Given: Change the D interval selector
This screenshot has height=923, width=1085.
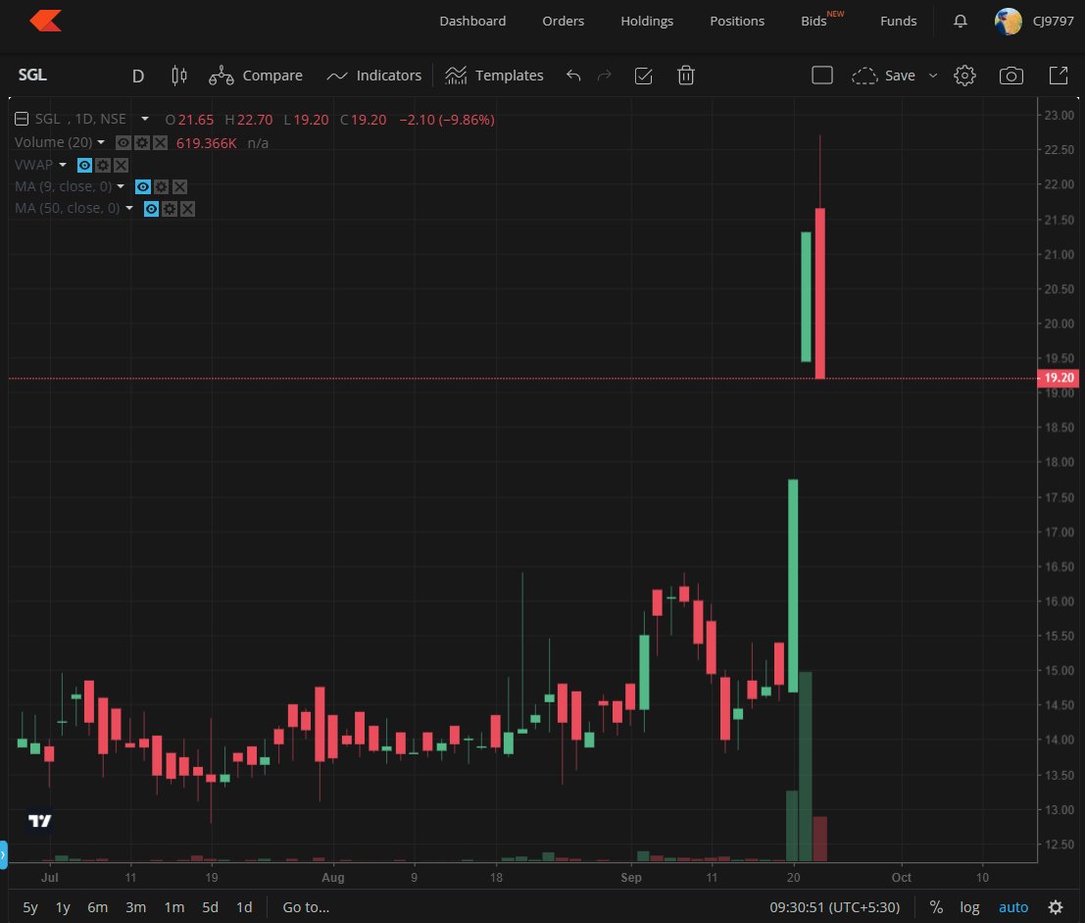Looking at the screenshot, I should (137, 76).
